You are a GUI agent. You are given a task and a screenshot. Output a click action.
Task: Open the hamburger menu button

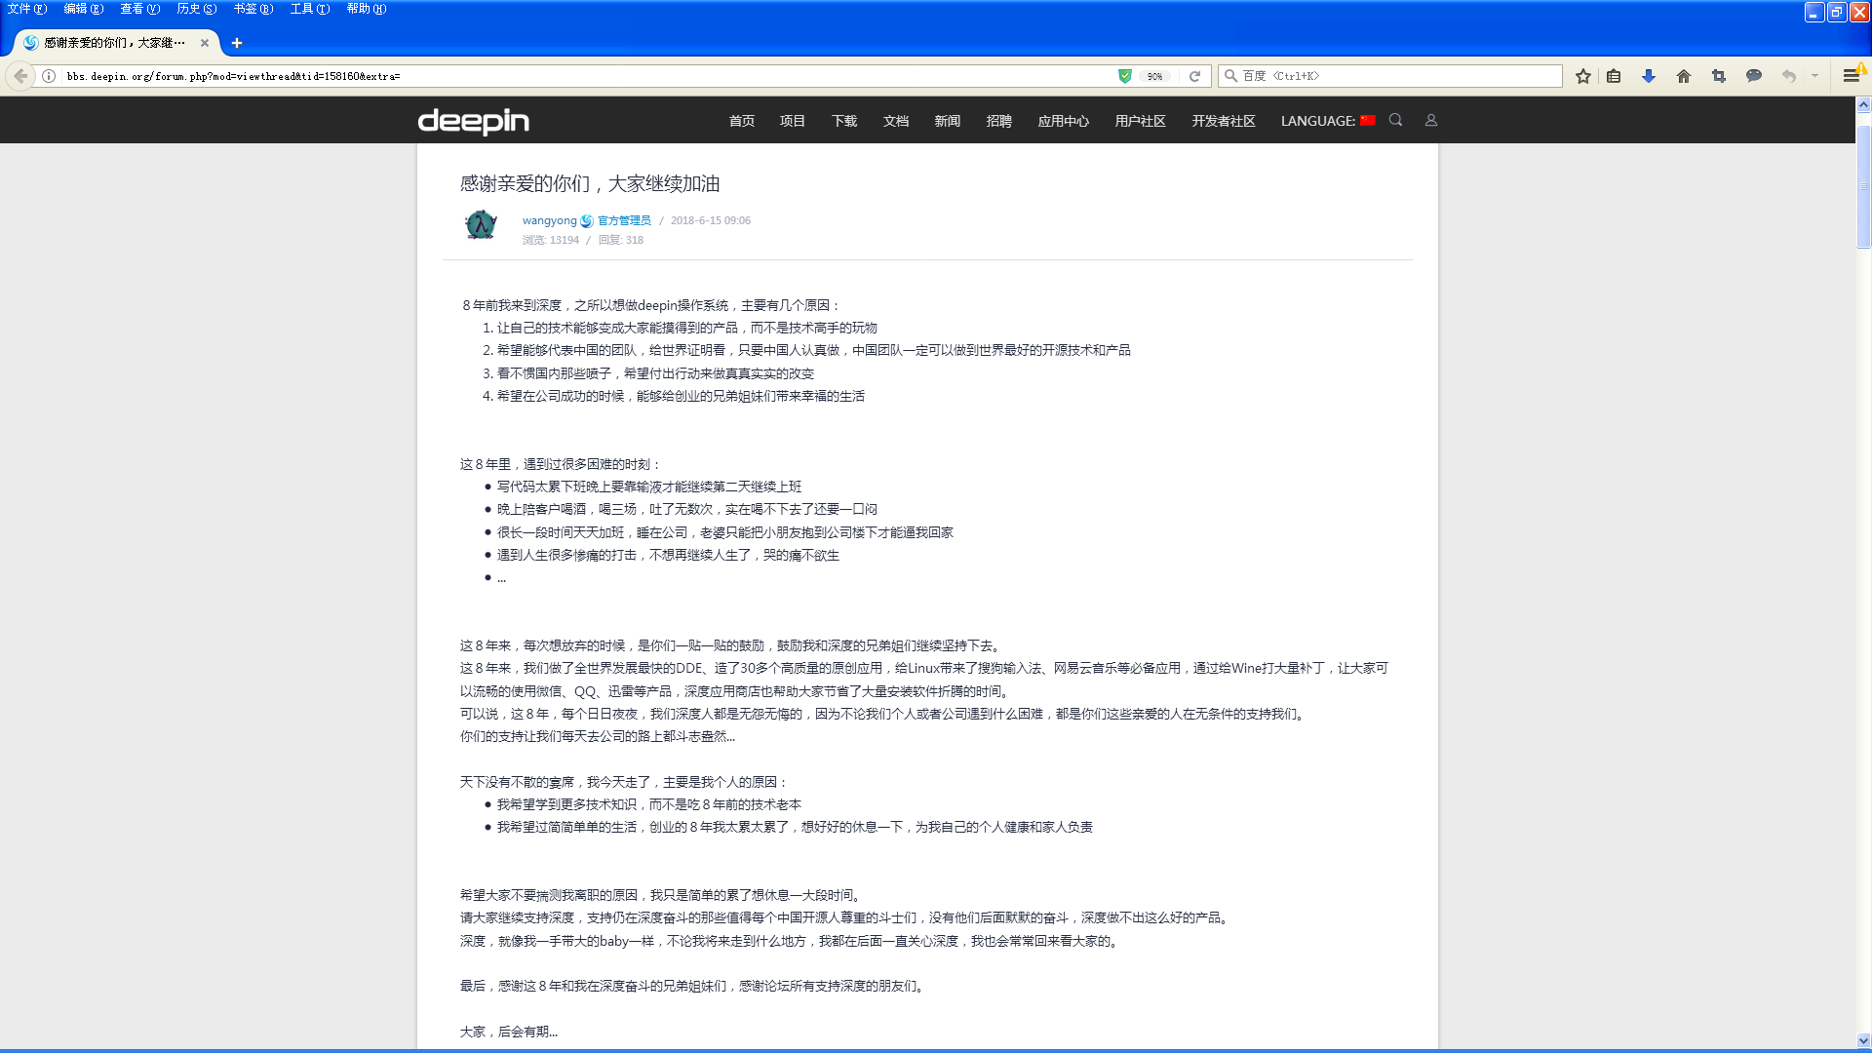click(x=1851, y=76)
